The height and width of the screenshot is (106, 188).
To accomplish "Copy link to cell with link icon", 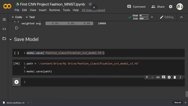I will point(158,77).
